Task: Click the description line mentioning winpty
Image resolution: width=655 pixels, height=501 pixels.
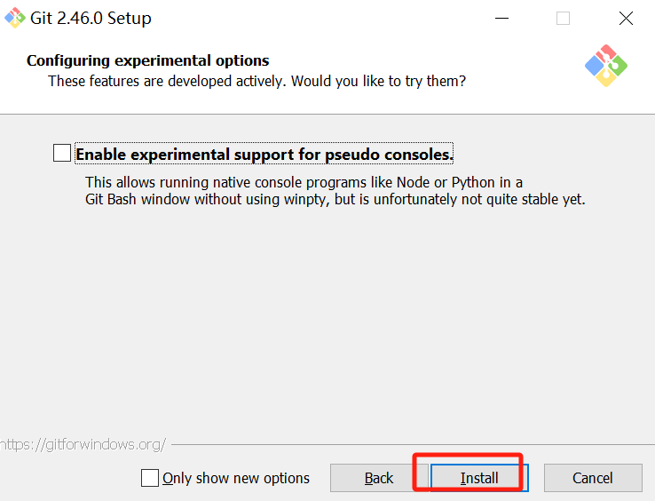Action: (335, 199)
